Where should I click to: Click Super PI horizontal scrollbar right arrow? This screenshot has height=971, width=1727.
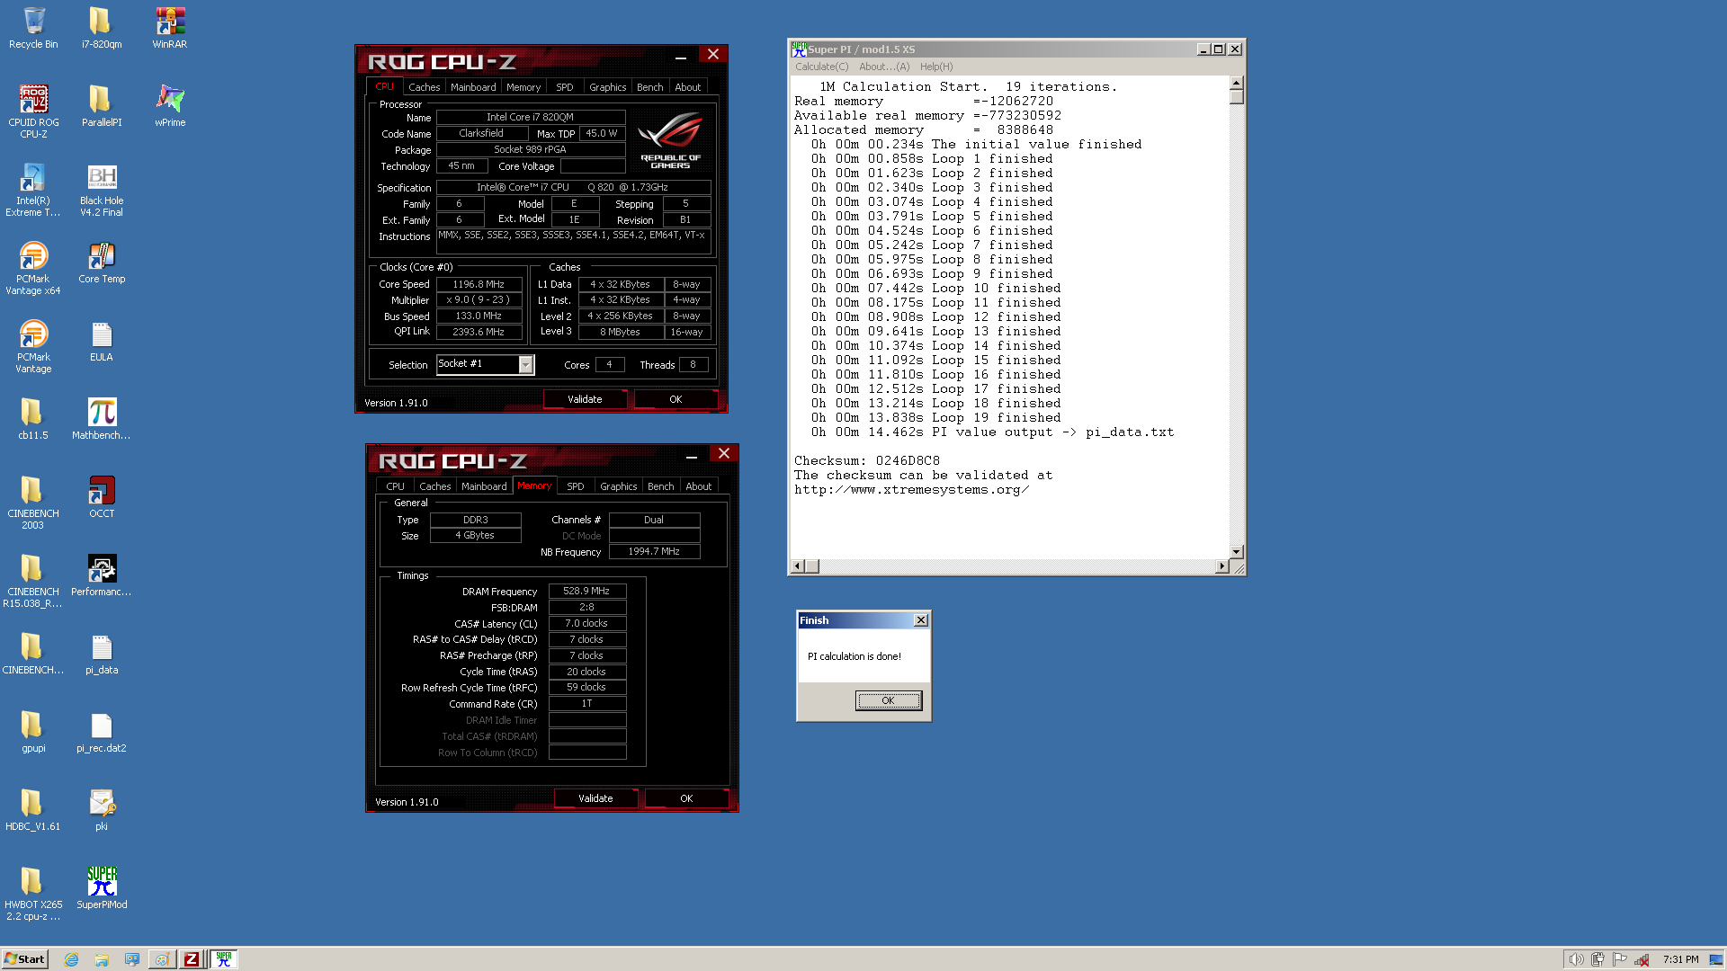coord(1221,566)
